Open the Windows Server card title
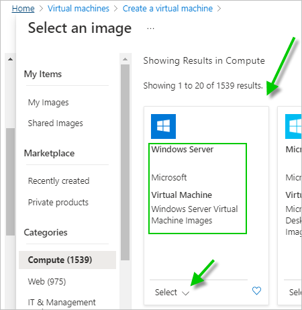Image resolution: width=302 pixels, height=310 pixels. (183, 150)
